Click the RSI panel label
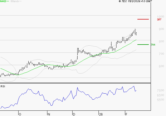Screen dimensions: 166x116 (3, 86)
